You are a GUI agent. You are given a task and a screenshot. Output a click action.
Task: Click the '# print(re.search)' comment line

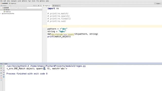(x=58, y=16)
